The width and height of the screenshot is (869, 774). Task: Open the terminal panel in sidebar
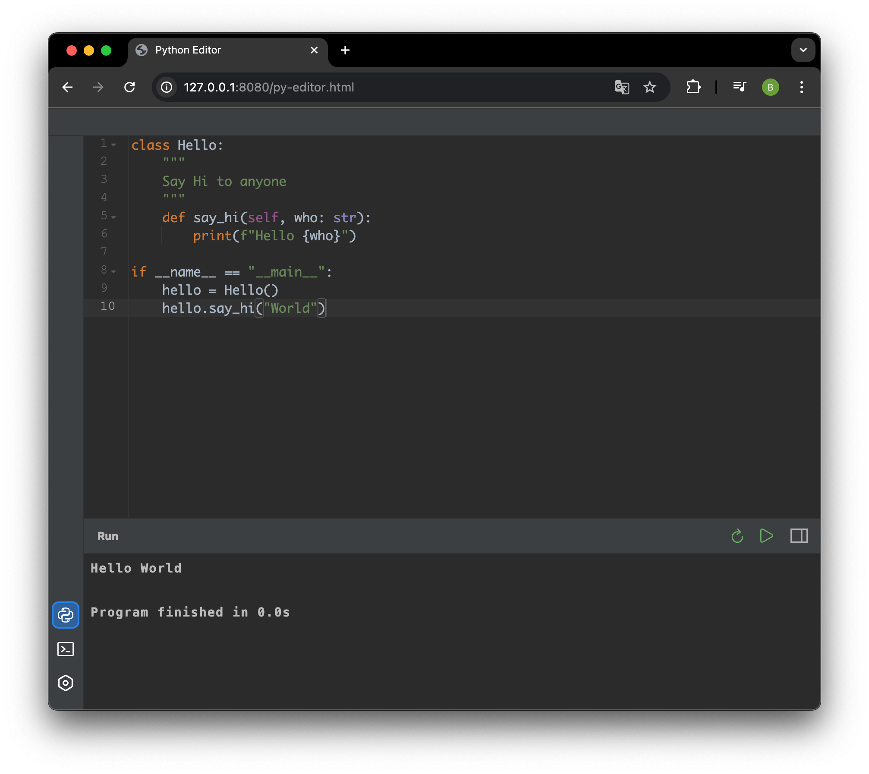(66, 649)
